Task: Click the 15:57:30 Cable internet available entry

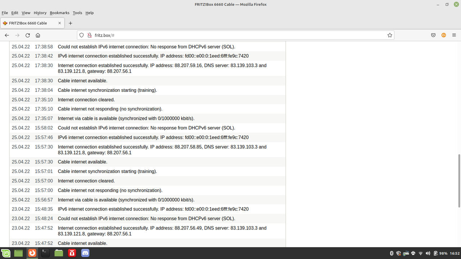Action: (148, 162)
